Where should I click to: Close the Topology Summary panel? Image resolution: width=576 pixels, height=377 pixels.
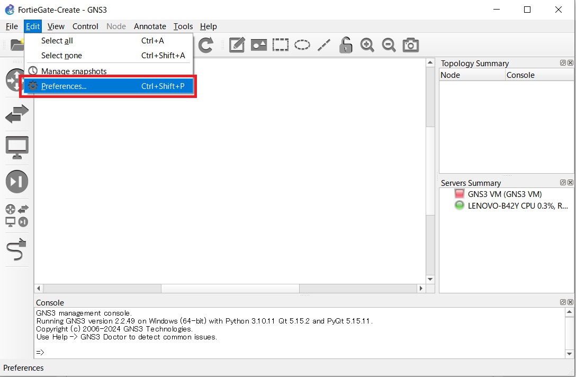570,63
